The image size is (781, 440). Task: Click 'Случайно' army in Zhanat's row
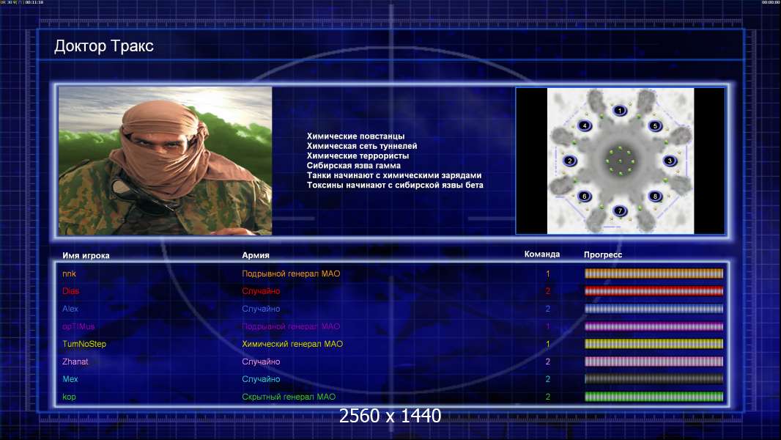coord(261,362)
